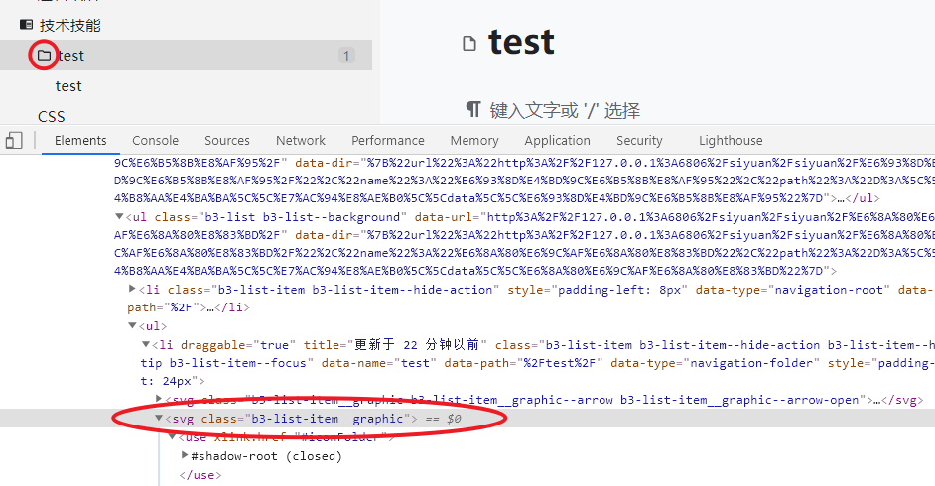Switch to the Network tab

click(x=301, y=140)
